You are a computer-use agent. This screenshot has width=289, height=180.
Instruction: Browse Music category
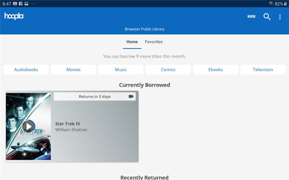tap(121, 70)
